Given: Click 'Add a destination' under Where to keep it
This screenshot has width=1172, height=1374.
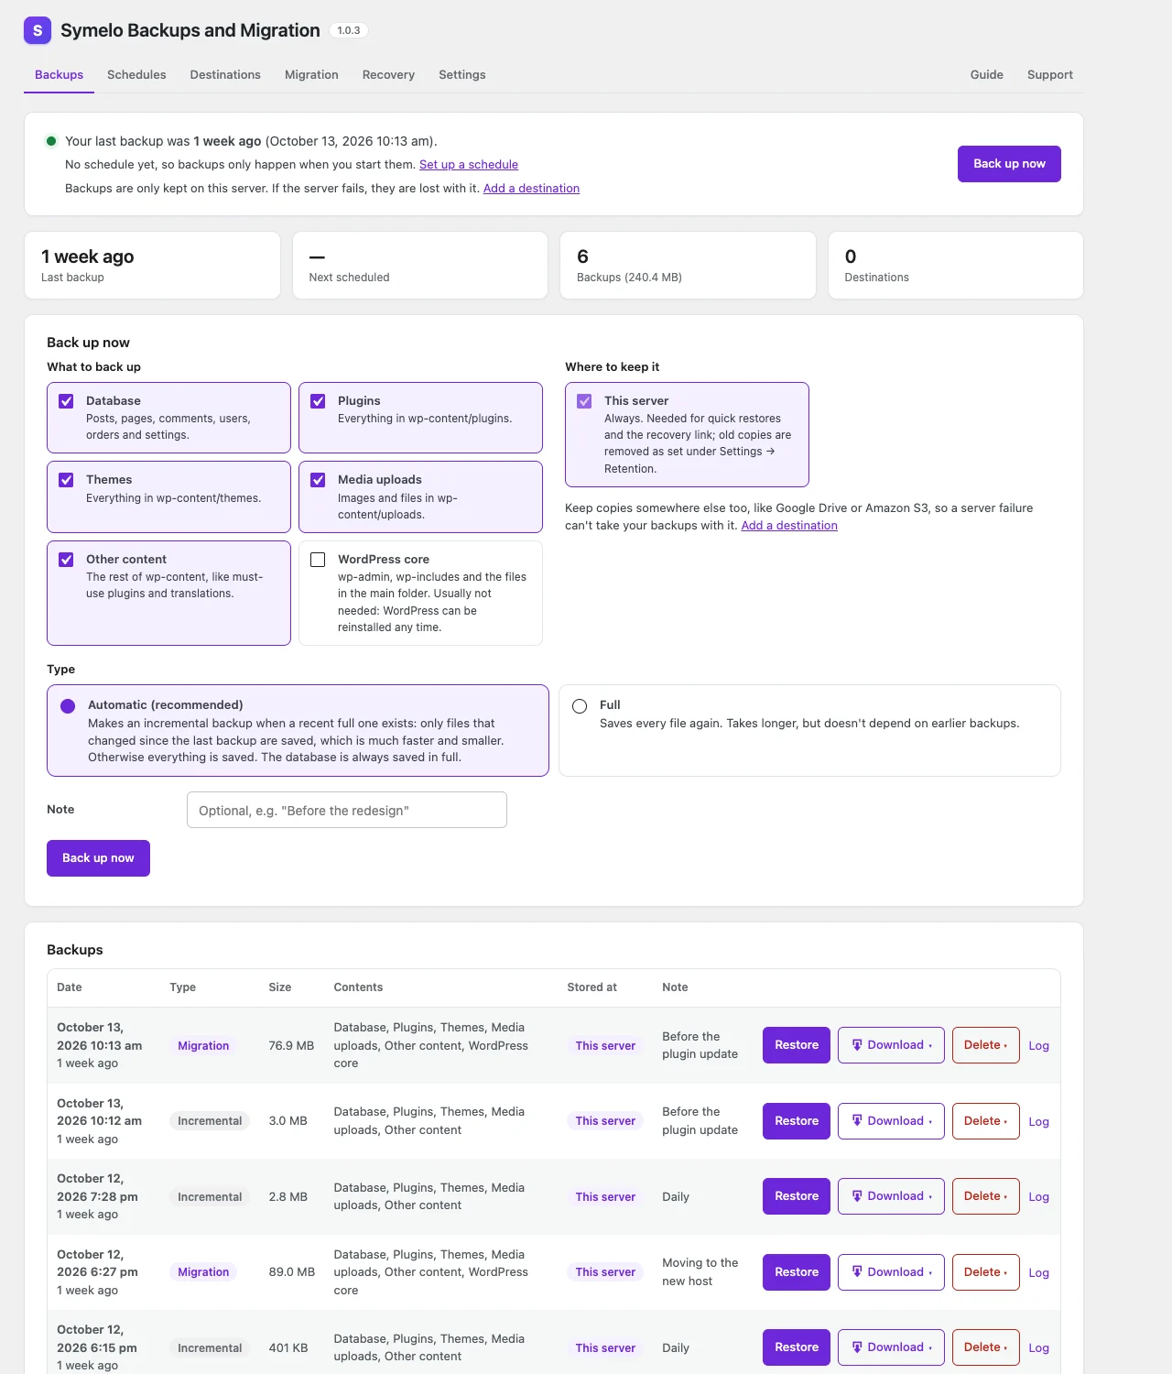Looking at the screenshot, I should [789, 526].
